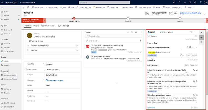Open the lightbulb assistant icon in header
Image resolution: width=208 pixels, height=110 pixels.
point(179,2)
